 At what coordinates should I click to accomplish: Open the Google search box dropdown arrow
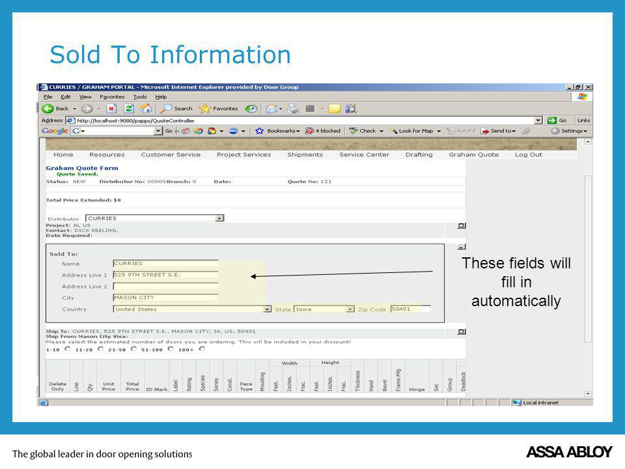158,131
